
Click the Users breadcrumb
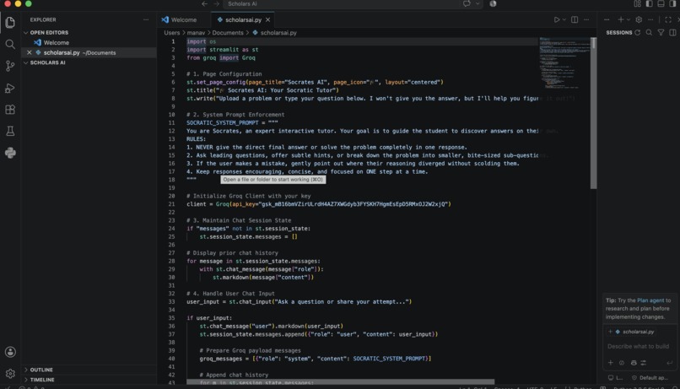tap(172, 33)
